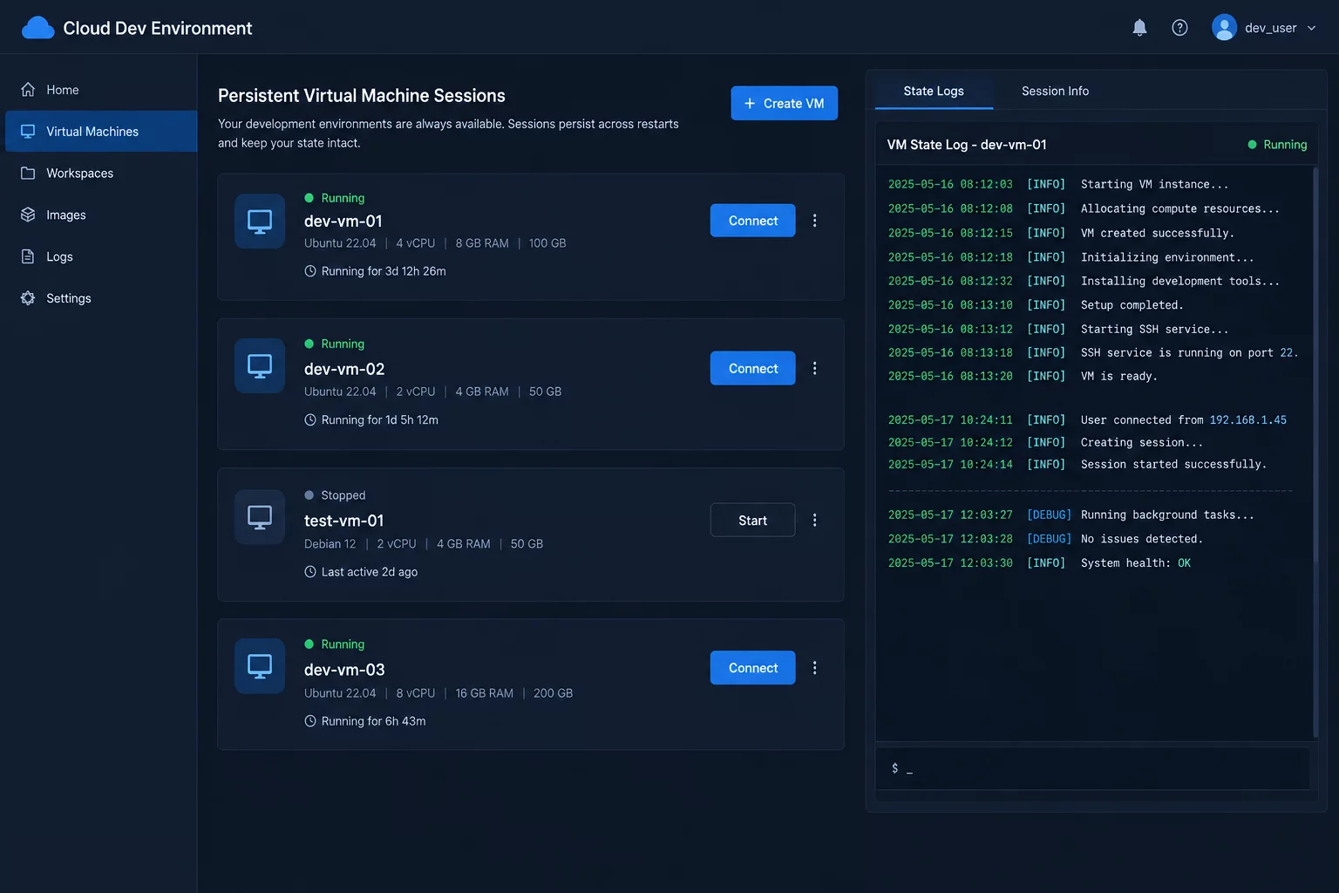Screen dimensions: 1339x893
Task: Open more options for dev-vm-02
Action: (x=815, y=368)
